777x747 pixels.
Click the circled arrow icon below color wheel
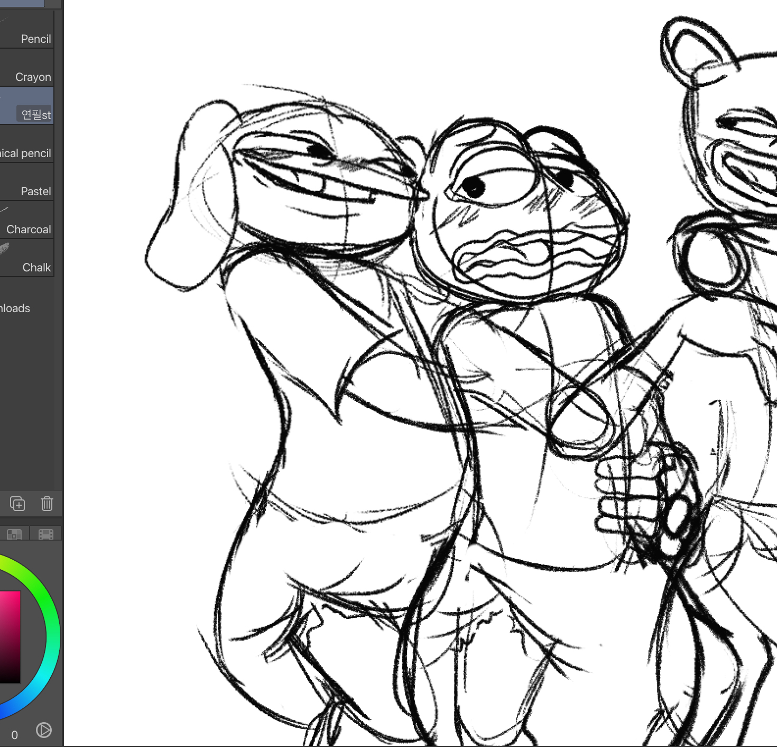pos(44,730)
